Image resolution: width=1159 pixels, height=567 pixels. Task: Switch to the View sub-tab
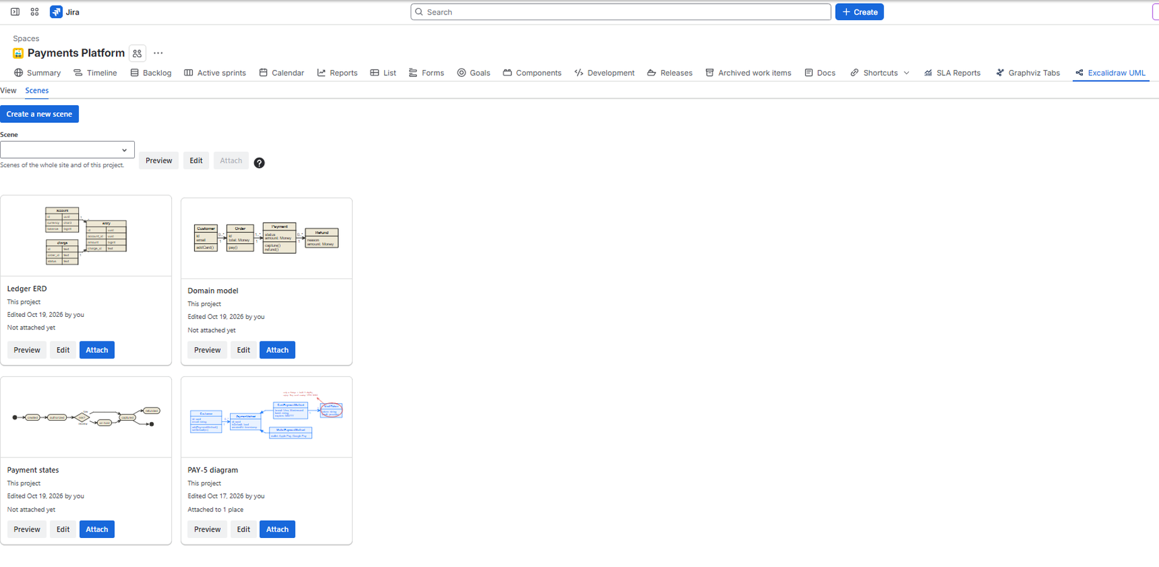(8, 91)
